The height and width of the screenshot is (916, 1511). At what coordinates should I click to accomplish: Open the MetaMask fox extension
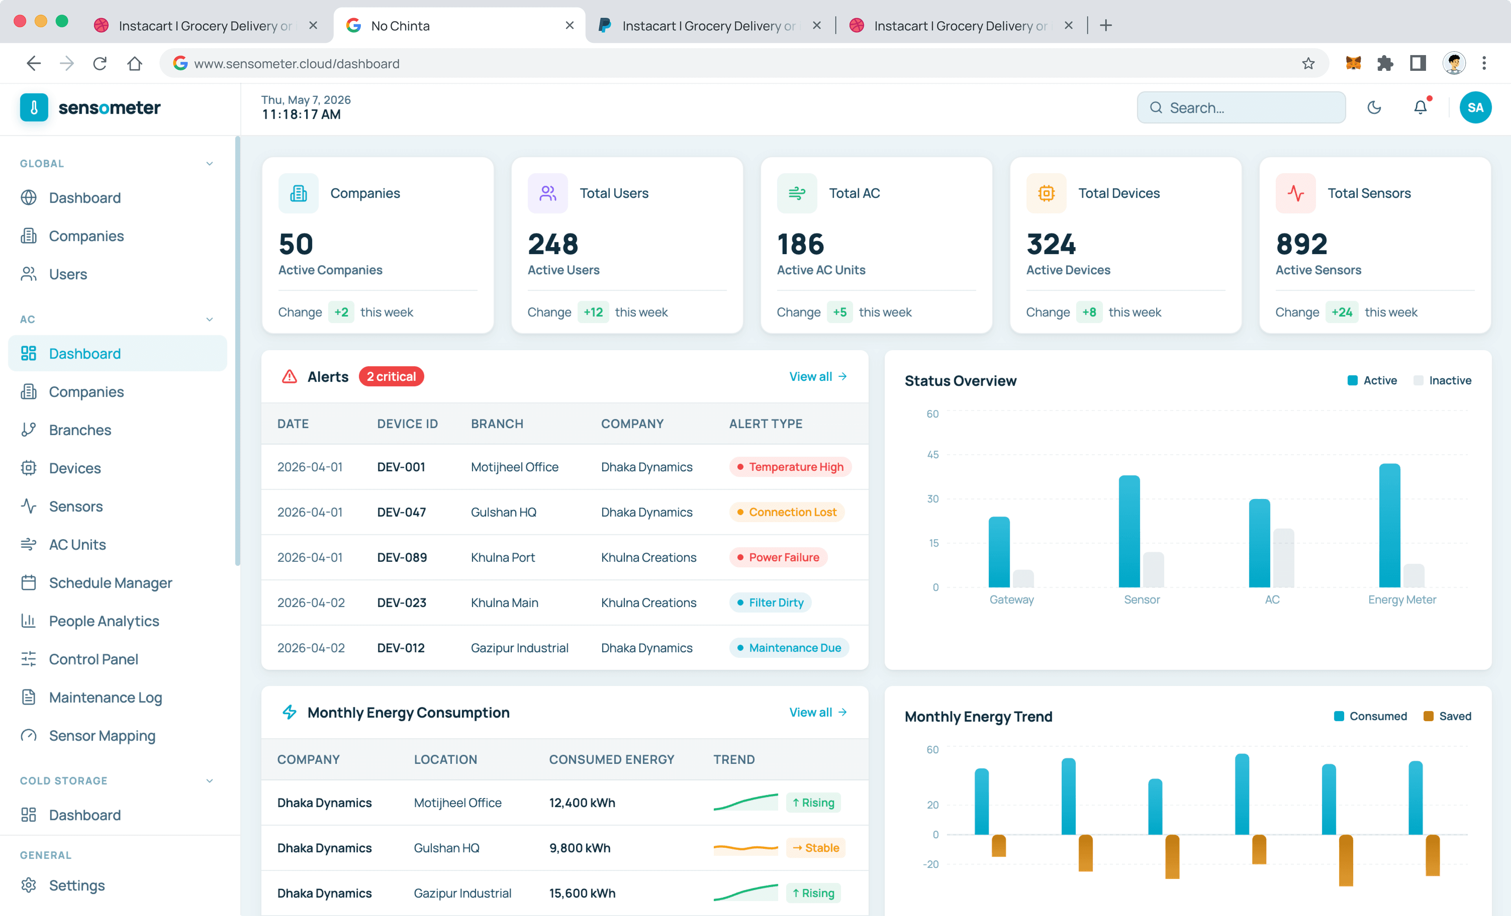click(x=1353, y=63)
